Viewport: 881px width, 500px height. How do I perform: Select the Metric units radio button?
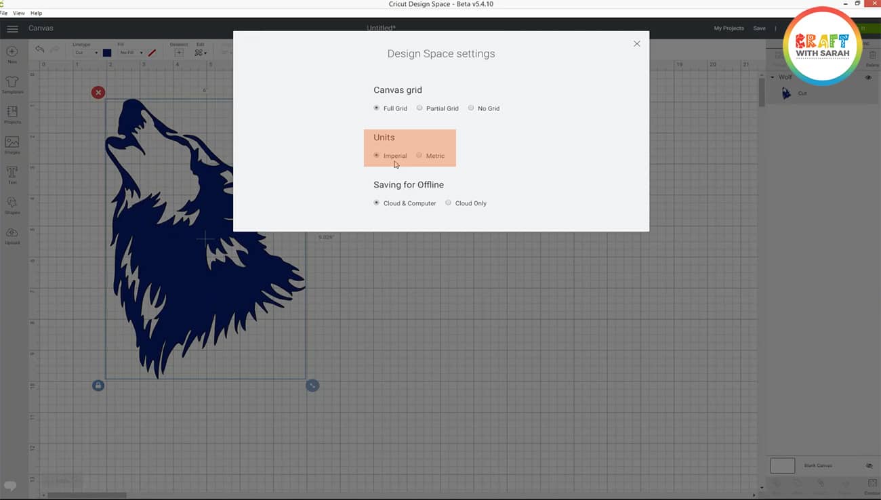419,155
